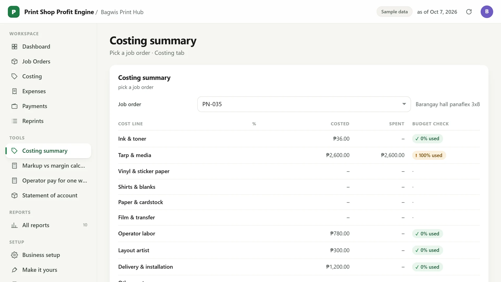
Task: Open Expenses in the sidebar
Action: pyautogui.click(x=48, y=91)
